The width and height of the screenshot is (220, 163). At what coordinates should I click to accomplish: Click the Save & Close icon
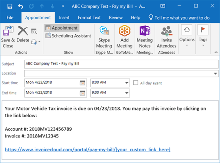[x=8, y=31]
